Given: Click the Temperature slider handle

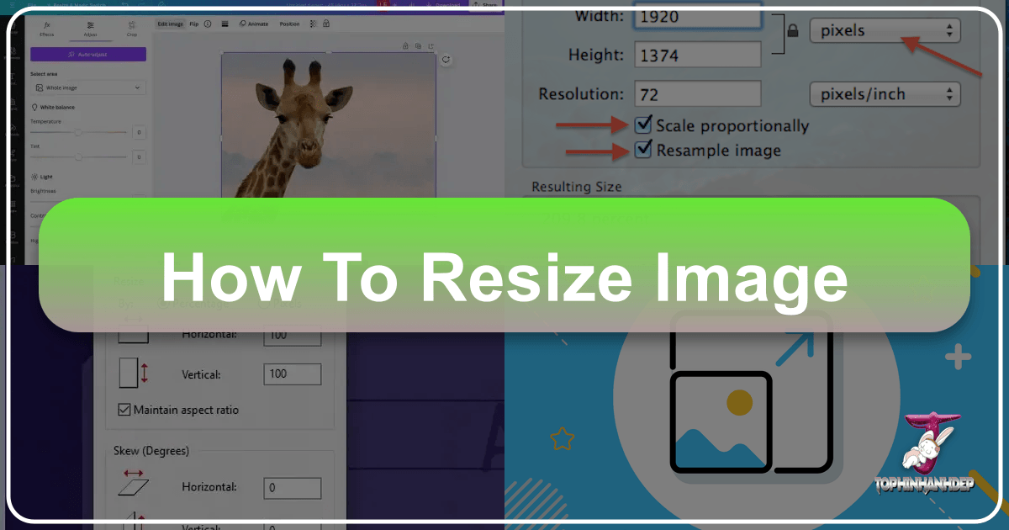Looking at the screenshot, I should [x=78, y=132].
